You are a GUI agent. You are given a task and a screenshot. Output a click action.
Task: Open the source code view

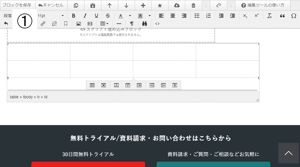point(157,24)
